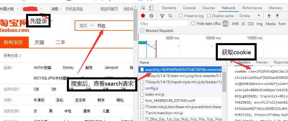Select the 二手 results tab
The image size is (288, 121).
coord(61,42)
